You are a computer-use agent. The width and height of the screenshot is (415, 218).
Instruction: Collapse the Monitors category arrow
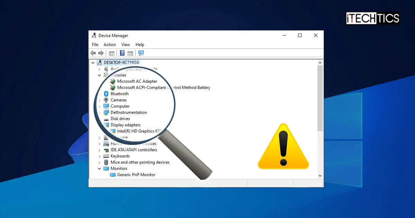(100, 169)
